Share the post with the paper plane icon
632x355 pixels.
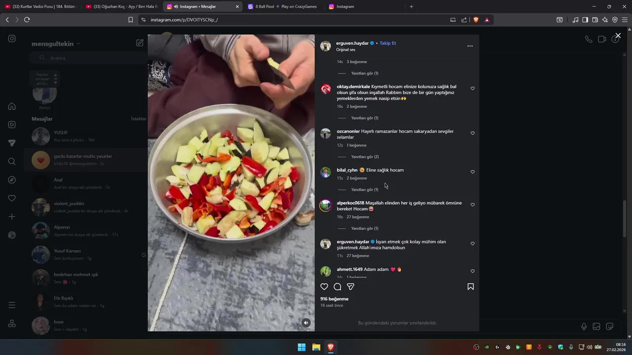tap(351, 286)
